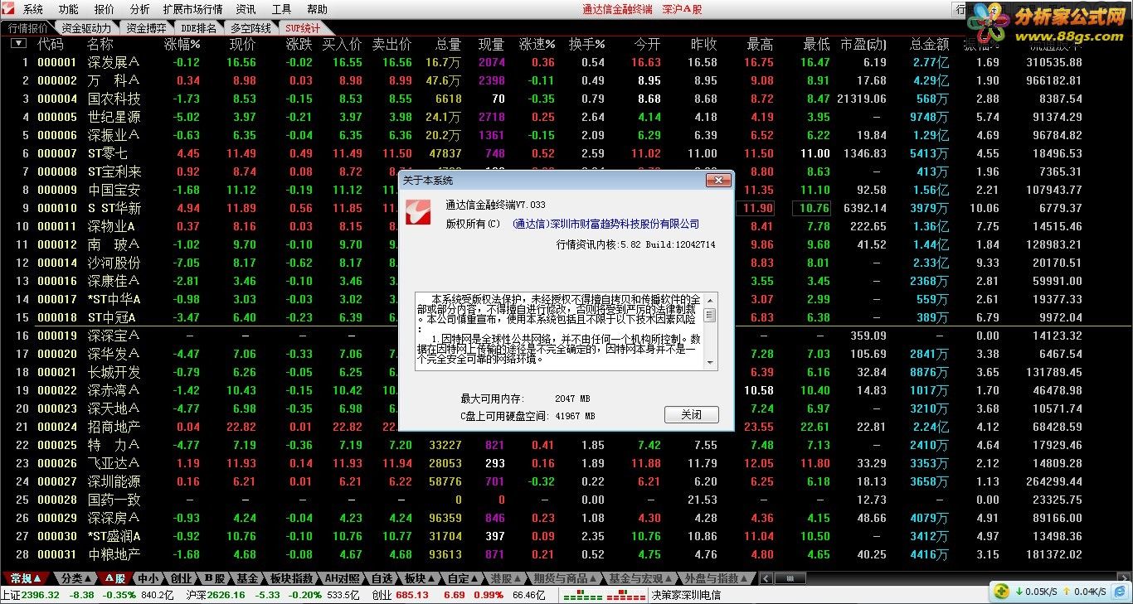Screen dimensions: 1133x604
Task: Click the 深沪A股 title label
Action: [682, 9]
